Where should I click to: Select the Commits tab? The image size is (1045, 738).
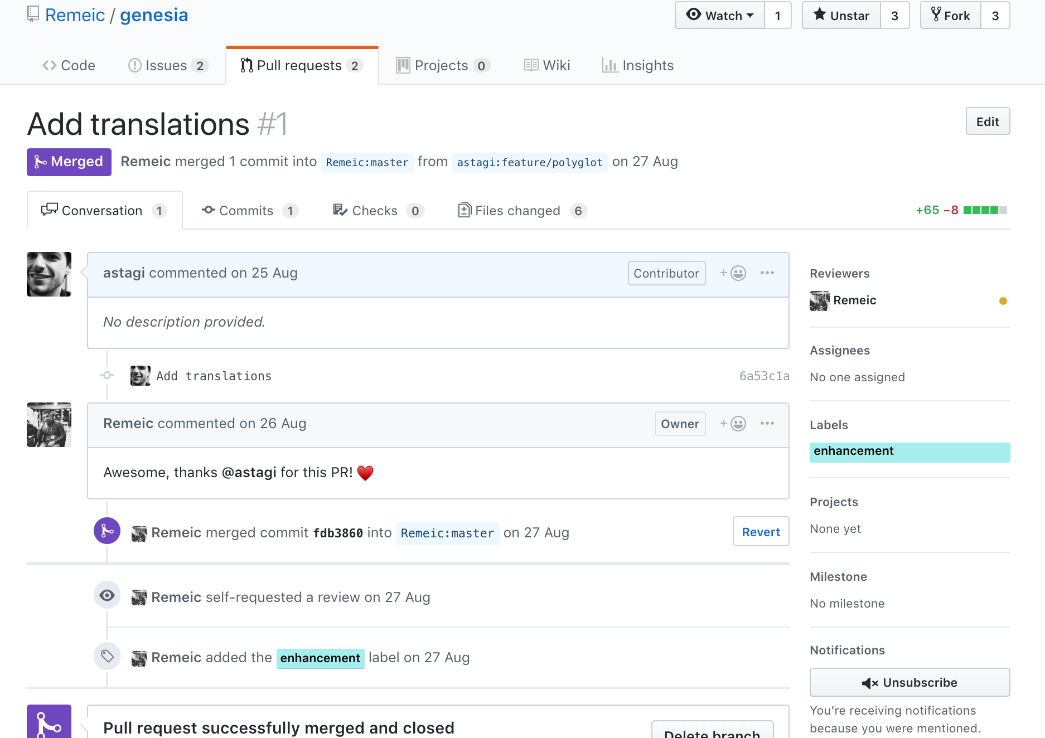click(250, 210)
